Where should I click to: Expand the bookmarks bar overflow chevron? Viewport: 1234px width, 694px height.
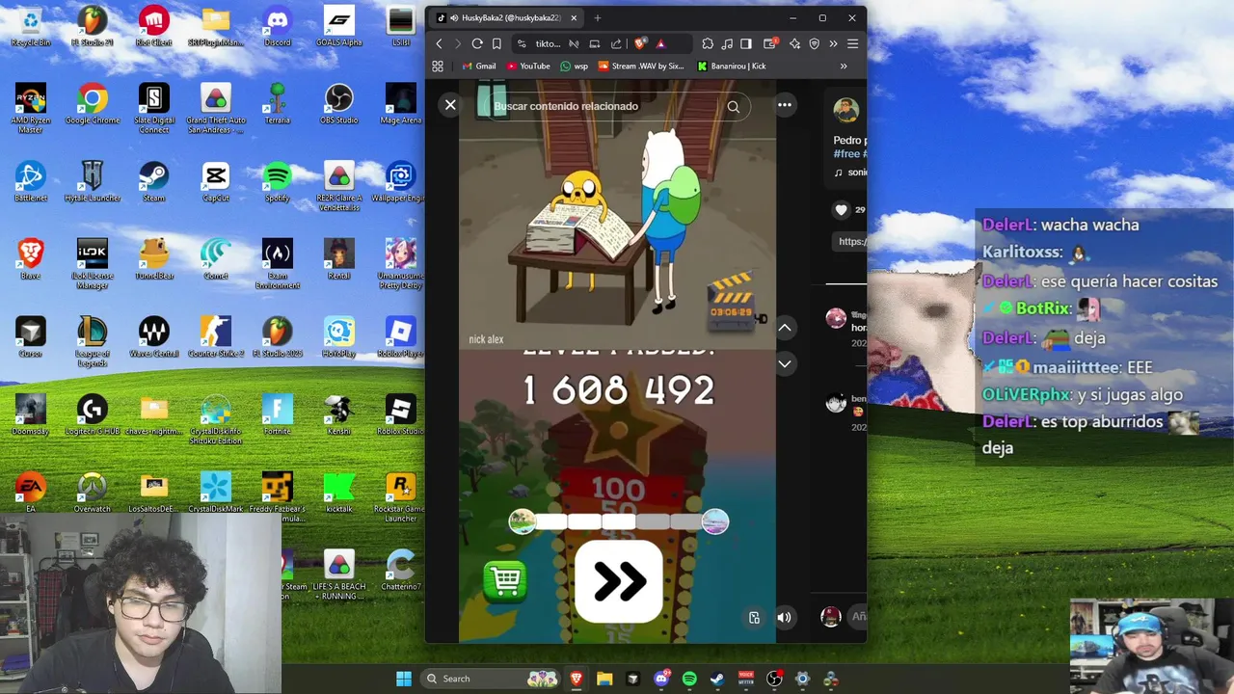tap(844, 67)
